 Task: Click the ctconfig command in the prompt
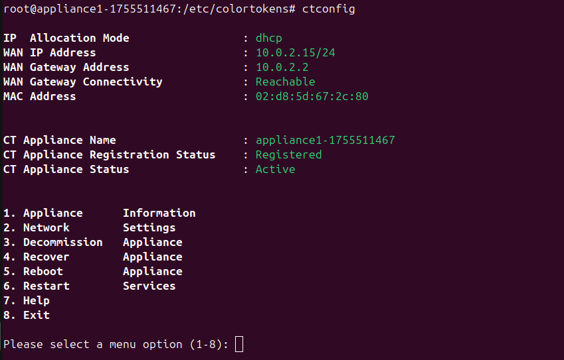coord(328,9)
